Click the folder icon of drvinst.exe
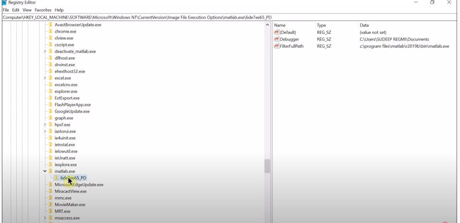 tap(51, 65)
